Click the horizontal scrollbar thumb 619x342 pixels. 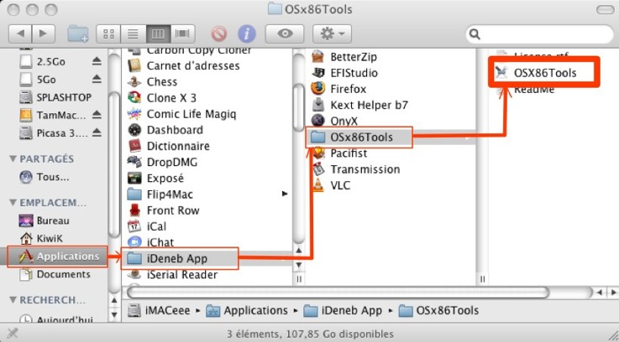(338, 293)
